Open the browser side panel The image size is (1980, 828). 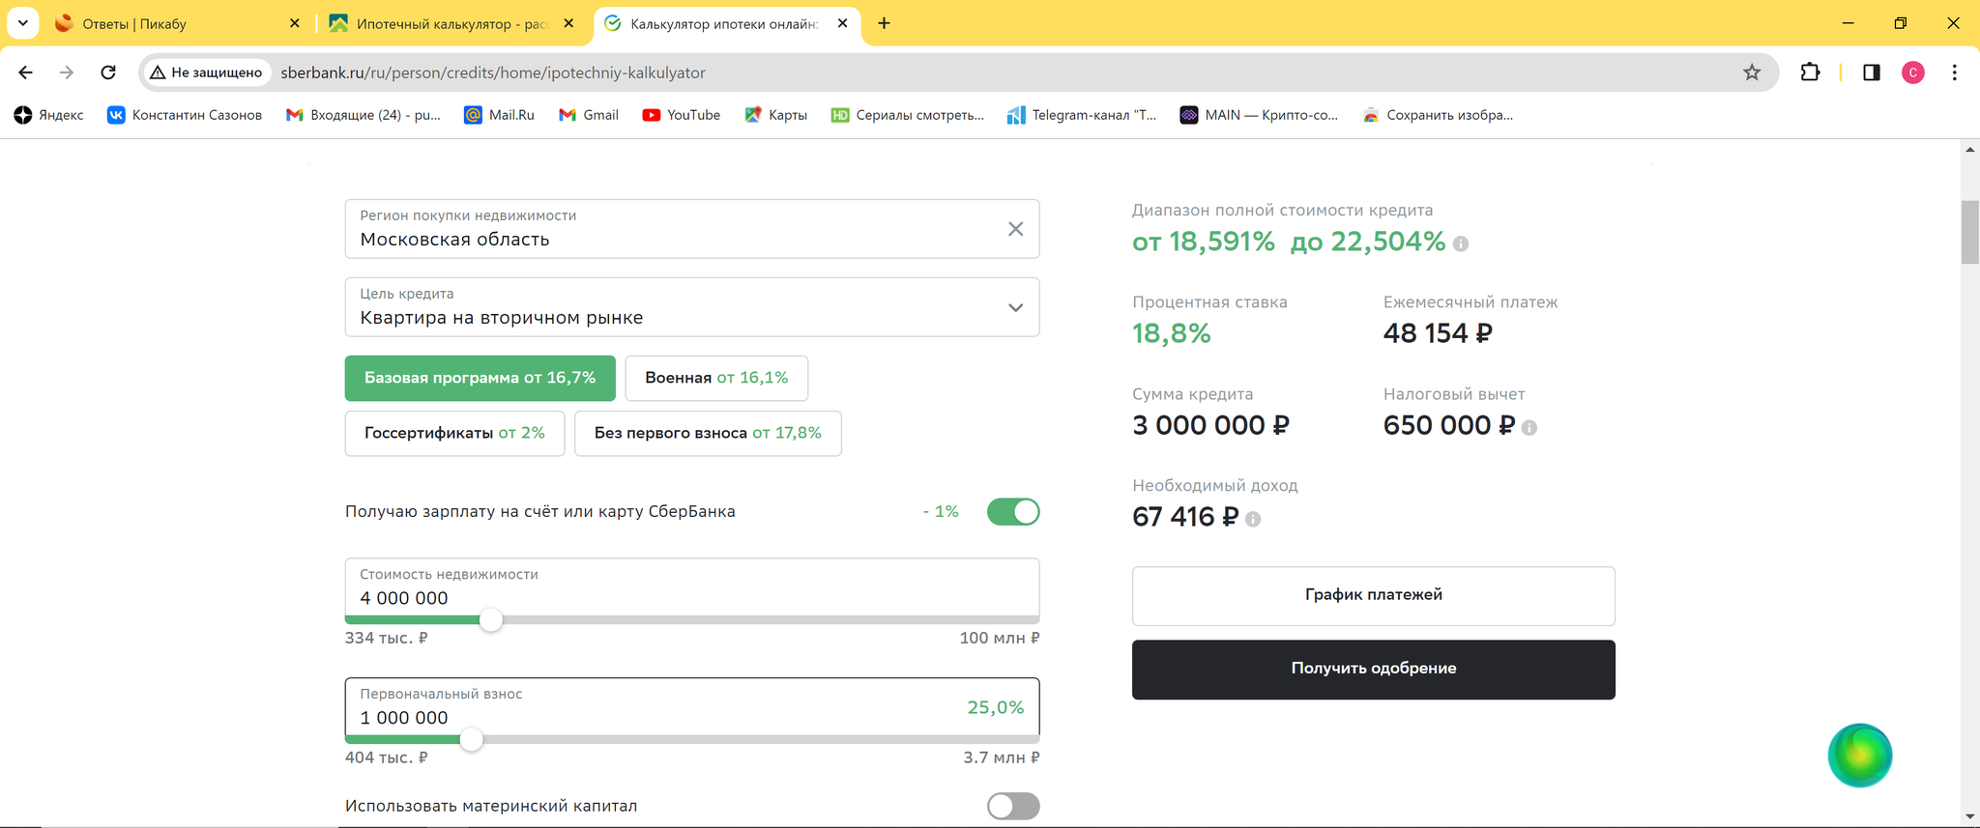point(1872,72)
